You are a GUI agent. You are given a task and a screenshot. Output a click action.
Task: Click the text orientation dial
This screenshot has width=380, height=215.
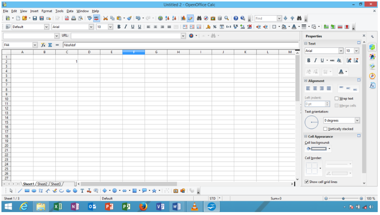(x=311, y=122)
